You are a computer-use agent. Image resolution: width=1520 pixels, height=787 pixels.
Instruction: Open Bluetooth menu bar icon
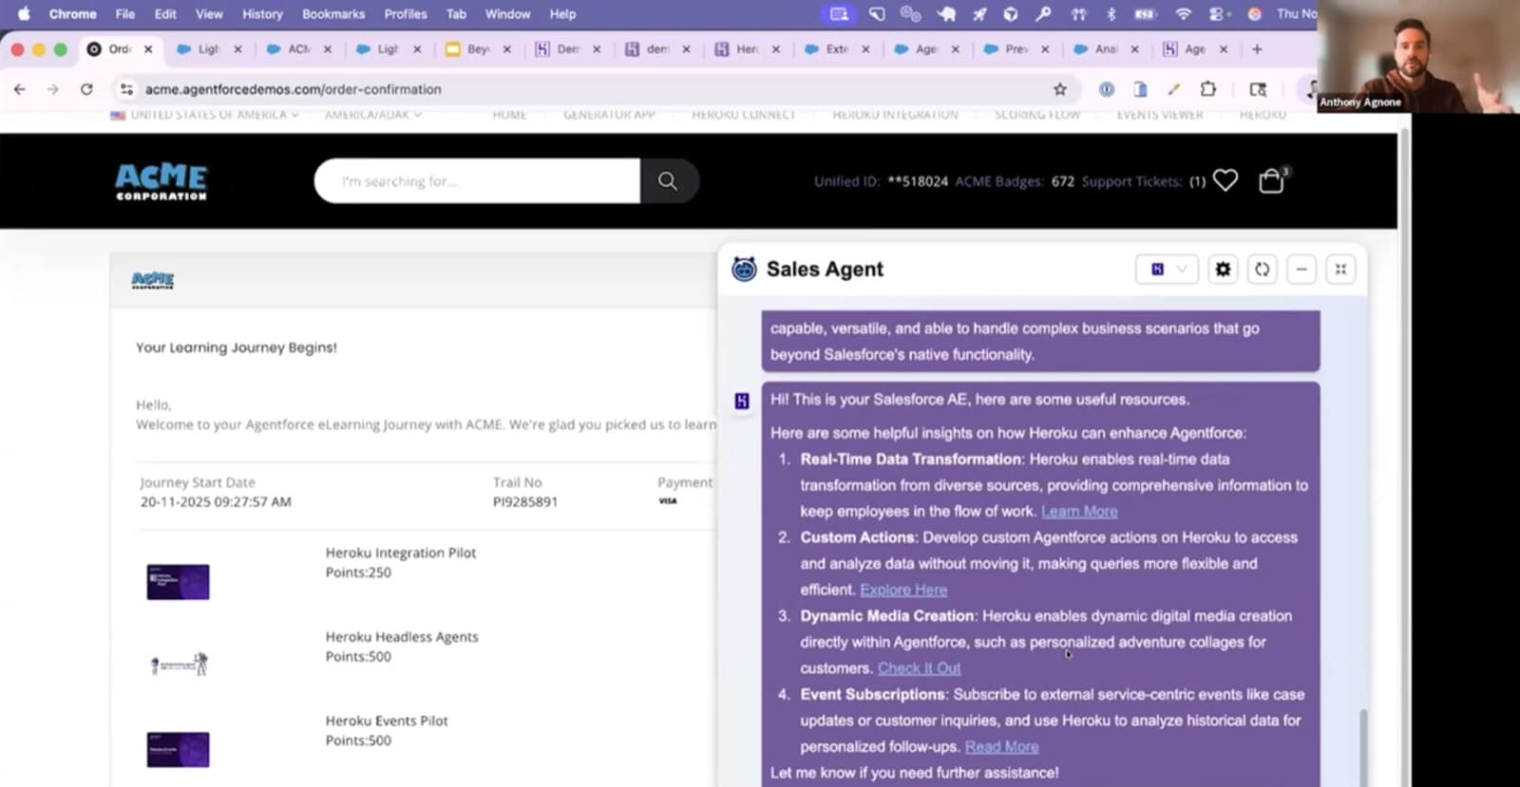click(x=1111, y=13)
